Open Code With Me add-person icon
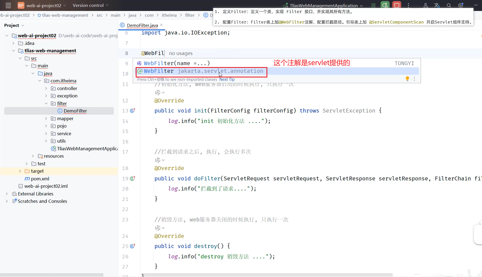Screen dimensions: 482x277 pyautogui.click(x=426, y=5)
